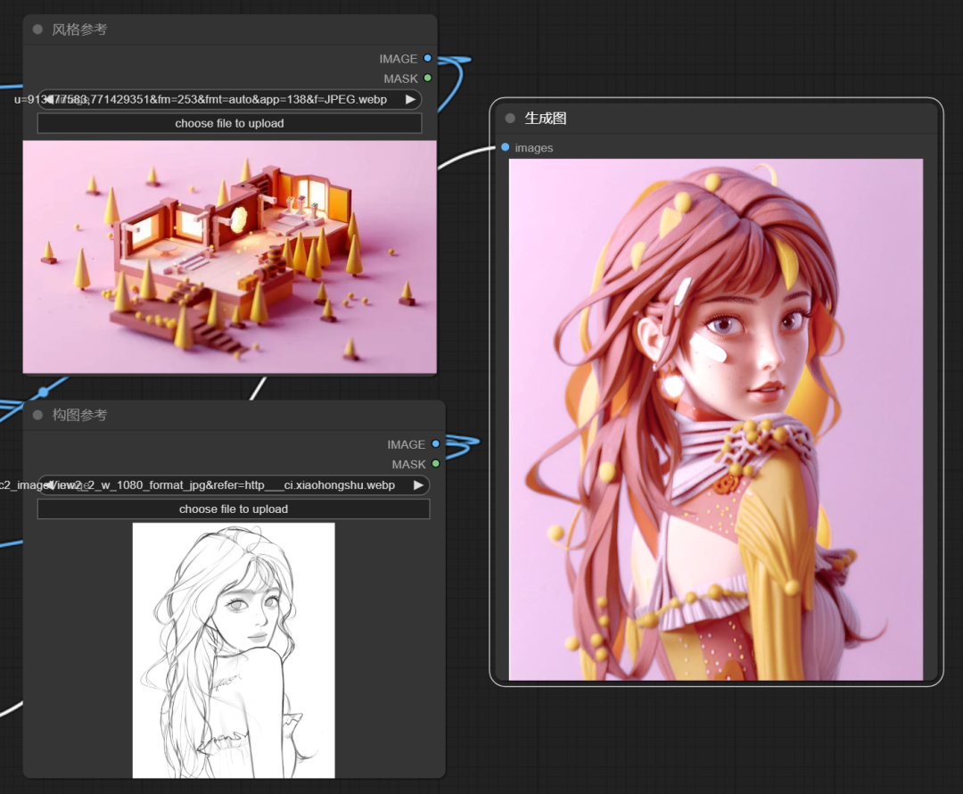
Task: Click IMAGE output port on 风格参考 node
Action: coord(428,58)
